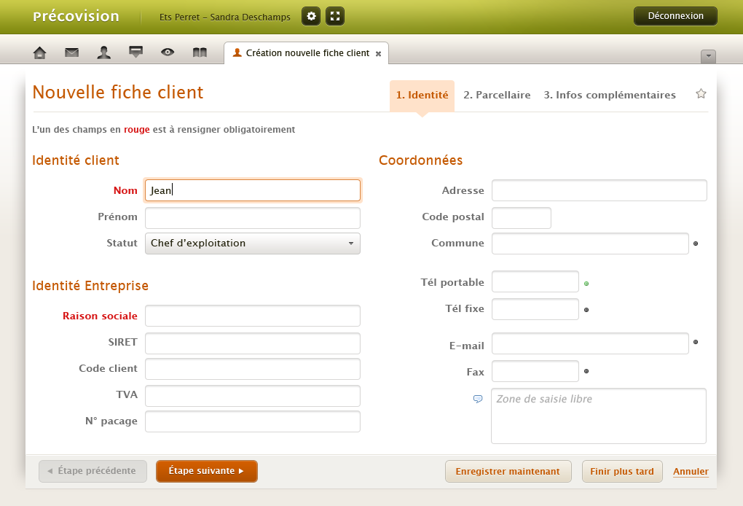Click the Étape suivante button
This screenshot has height=506, width=743.
pos(206,471)
